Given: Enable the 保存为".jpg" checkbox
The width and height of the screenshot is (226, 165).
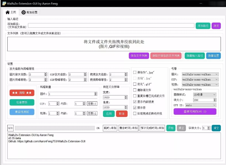Looking at the screenshot, I should click(x=135, y=72).
